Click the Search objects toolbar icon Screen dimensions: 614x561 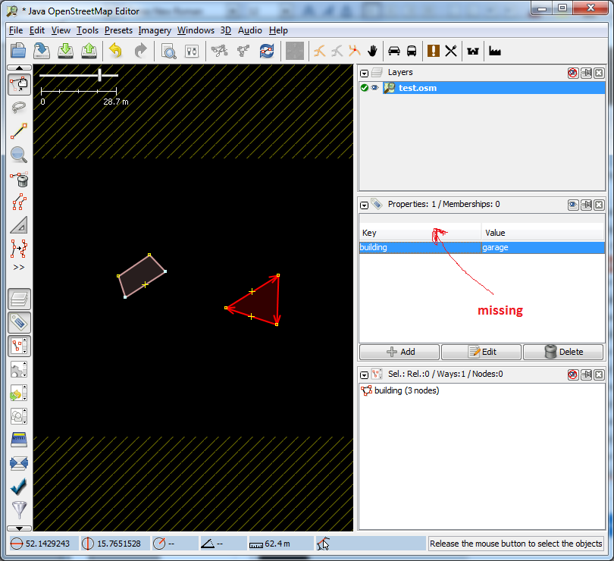pos(169,51)
